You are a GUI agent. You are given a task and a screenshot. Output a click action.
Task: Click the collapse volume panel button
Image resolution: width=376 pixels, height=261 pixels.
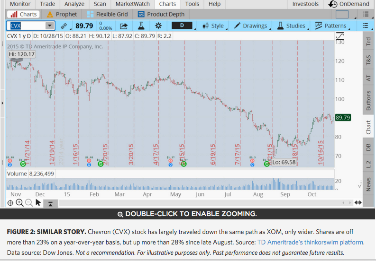(50, 204)
